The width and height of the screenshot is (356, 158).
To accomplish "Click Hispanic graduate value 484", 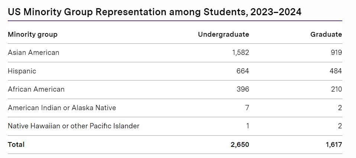I will pyautogui.click(x=336, y=71).
